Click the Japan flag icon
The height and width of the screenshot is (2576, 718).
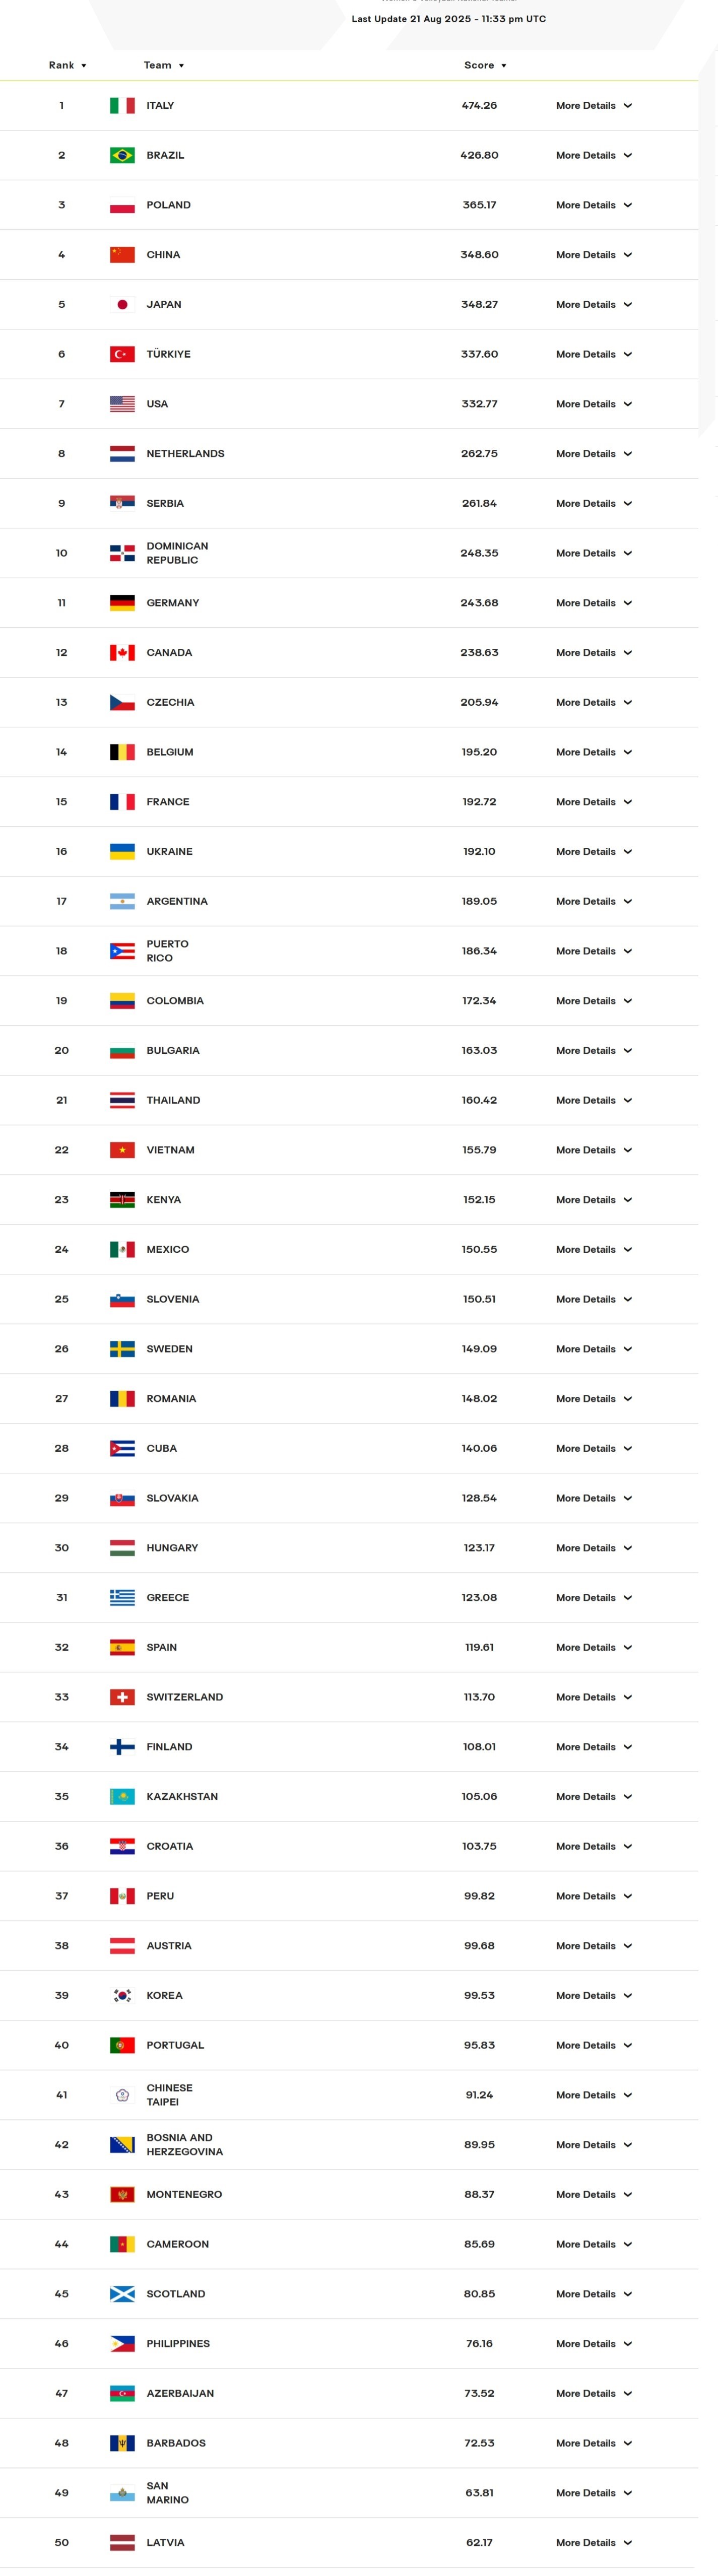coord(122,304)
